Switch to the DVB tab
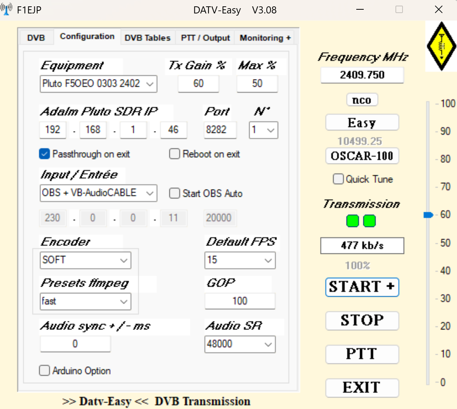The image size is (457, 409). (x=36, y=37)
